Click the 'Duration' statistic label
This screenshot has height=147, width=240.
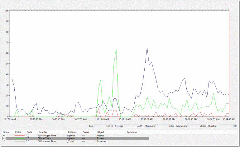click(x=213, y=126)
